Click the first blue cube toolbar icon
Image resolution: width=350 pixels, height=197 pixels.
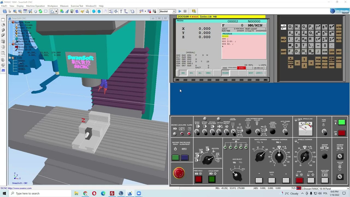click(x=94, y=11)
